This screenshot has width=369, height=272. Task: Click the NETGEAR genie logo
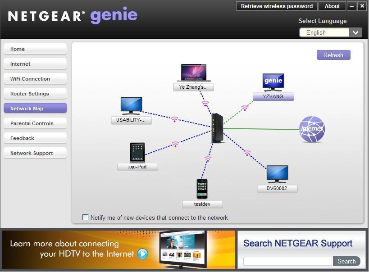point(72,14)
